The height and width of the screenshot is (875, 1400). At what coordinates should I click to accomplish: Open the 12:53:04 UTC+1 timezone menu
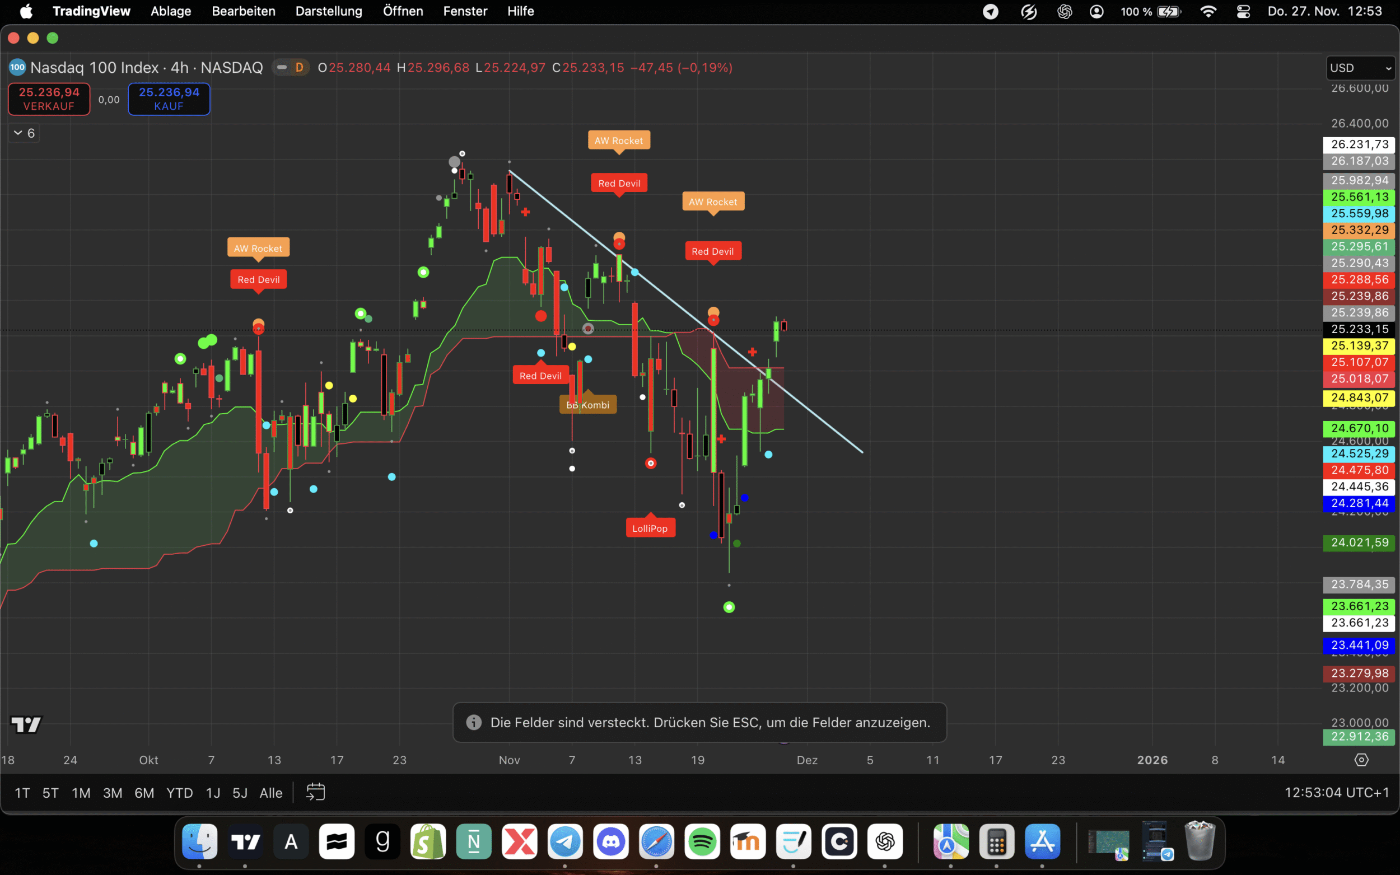[1336, 792]
